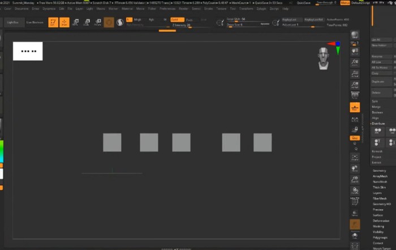The width and height of the screenshot is (396, 250).
Task: Click the QuickSave button
Action: [x=304, y=3]
